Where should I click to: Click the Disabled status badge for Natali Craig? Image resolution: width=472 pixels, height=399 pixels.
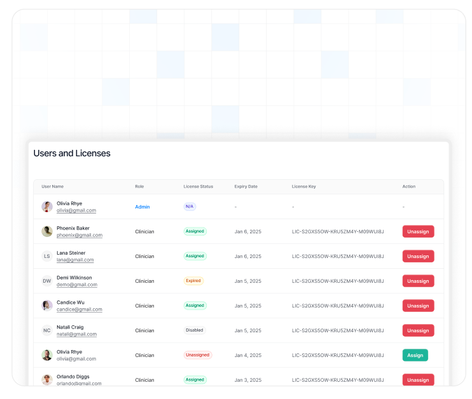[x=195, y=330]
